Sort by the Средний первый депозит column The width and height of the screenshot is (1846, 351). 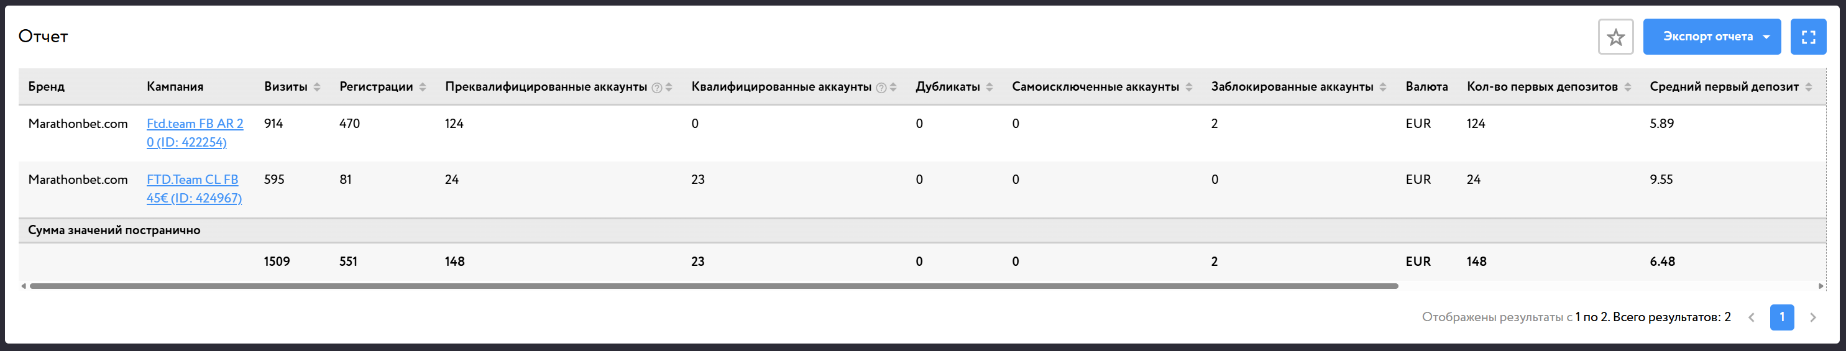pos(1808,87)
